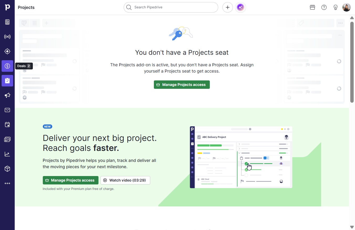Click the "Reach goals faster." headline line
This screenshot has height=230, width=355.
click(x=81, y=148)
